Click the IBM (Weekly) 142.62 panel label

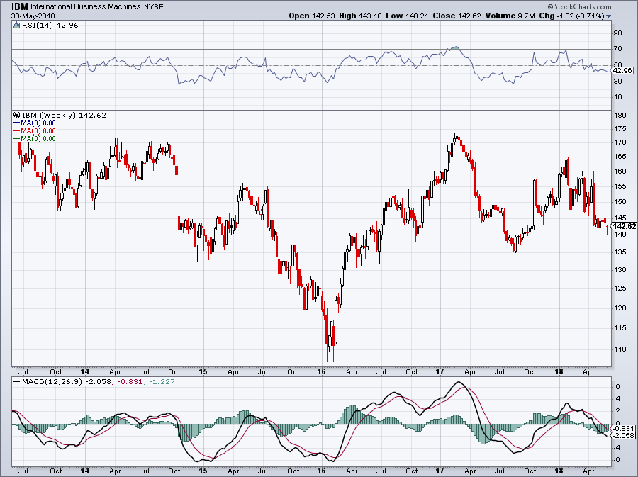coord(64,115)
